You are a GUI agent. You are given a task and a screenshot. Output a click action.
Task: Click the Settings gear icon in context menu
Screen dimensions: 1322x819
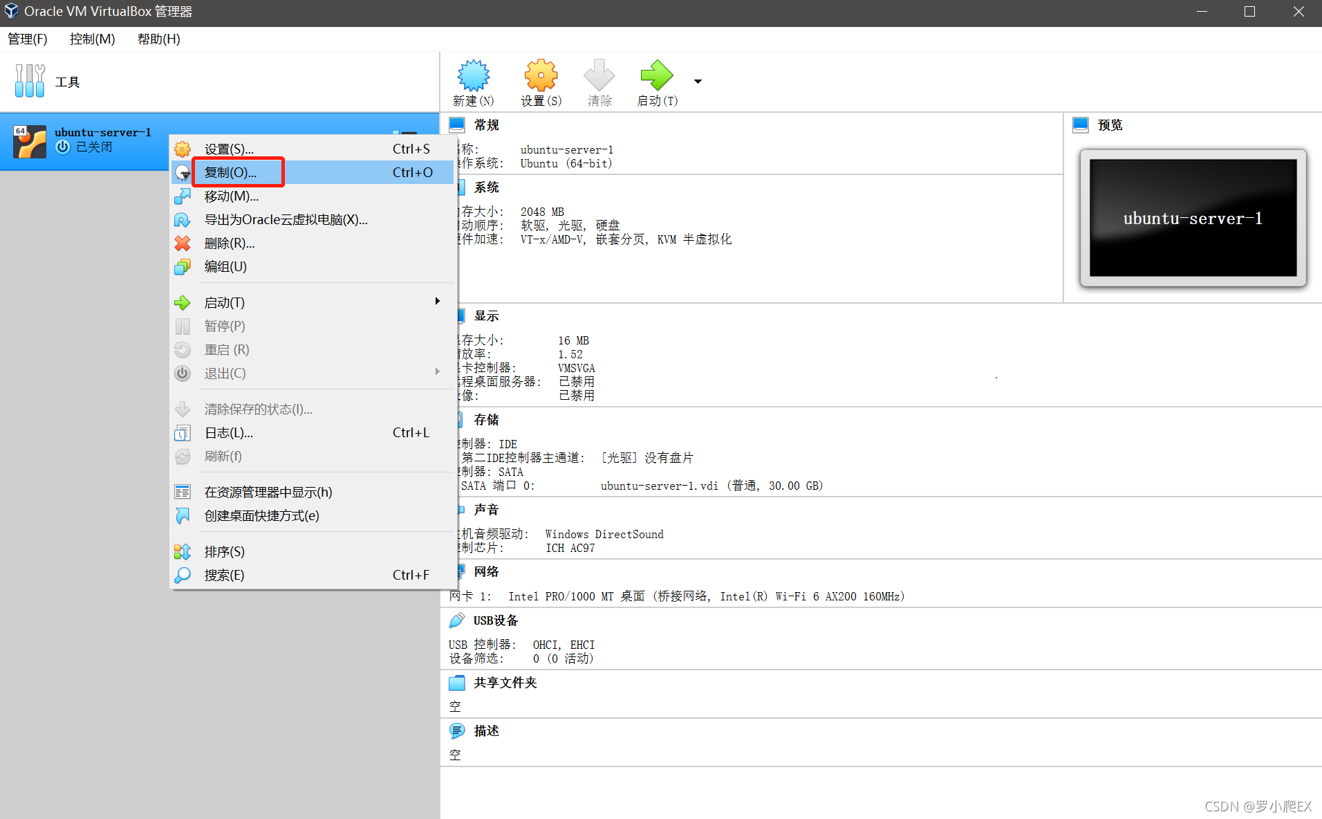183,149
